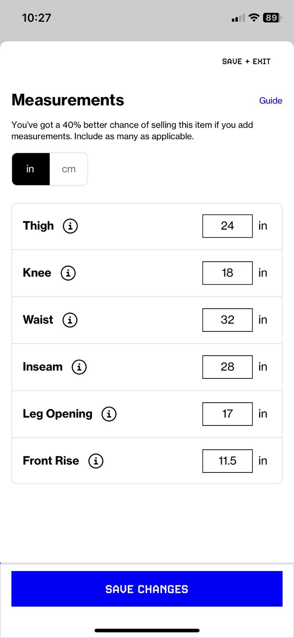The image size is (294, 638).
Task: Open the Knee measurement info icon
Action: (68, 273)
